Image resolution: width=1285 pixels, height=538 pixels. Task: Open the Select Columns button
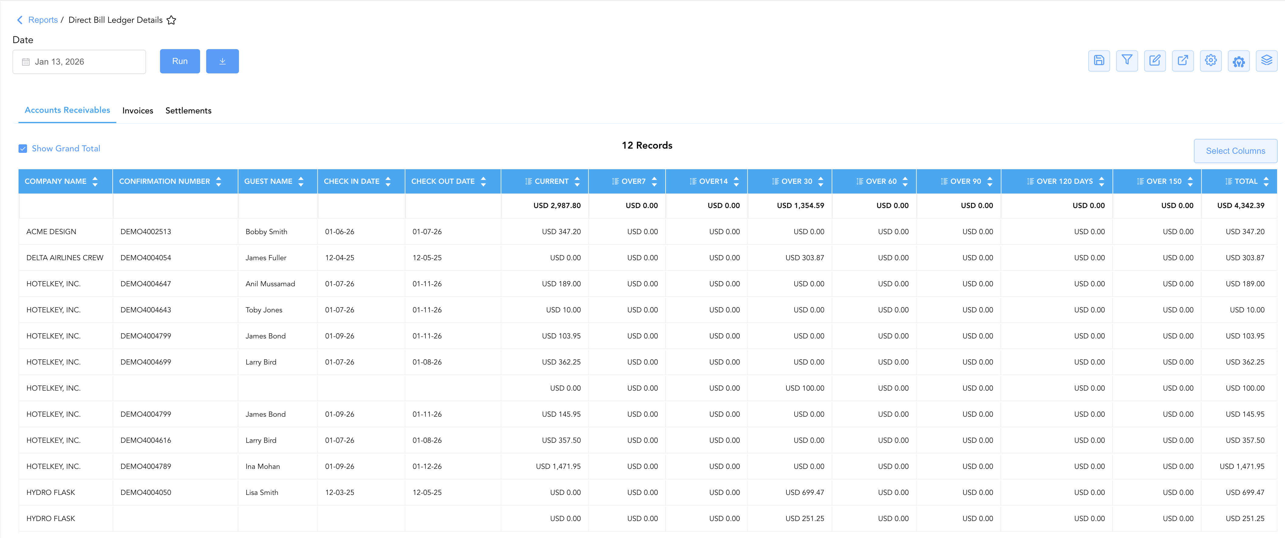click(1235, 151)
